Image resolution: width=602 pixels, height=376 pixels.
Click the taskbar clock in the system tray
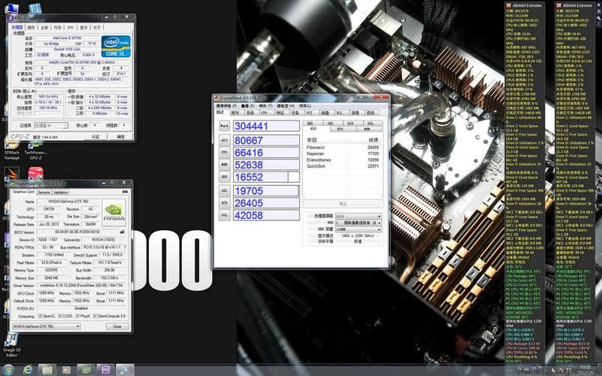586,369
